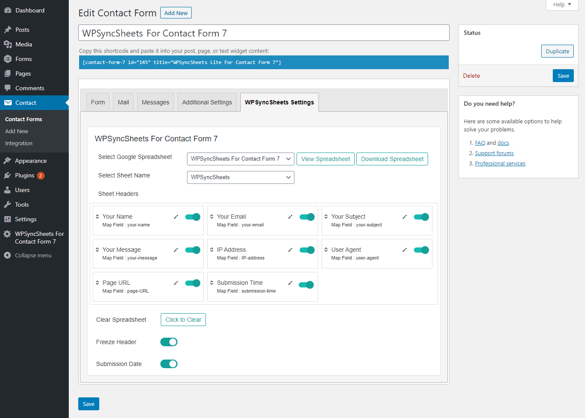Switch to the Form tab
Screen dimensions: 585x418
pos(98,102)
